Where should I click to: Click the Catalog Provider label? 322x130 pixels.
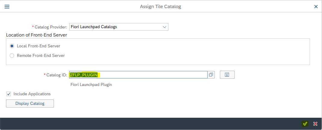point(51,27)
